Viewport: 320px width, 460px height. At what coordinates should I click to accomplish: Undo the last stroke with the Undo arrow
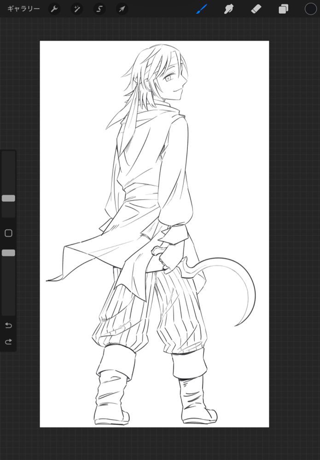click(8, 325)
